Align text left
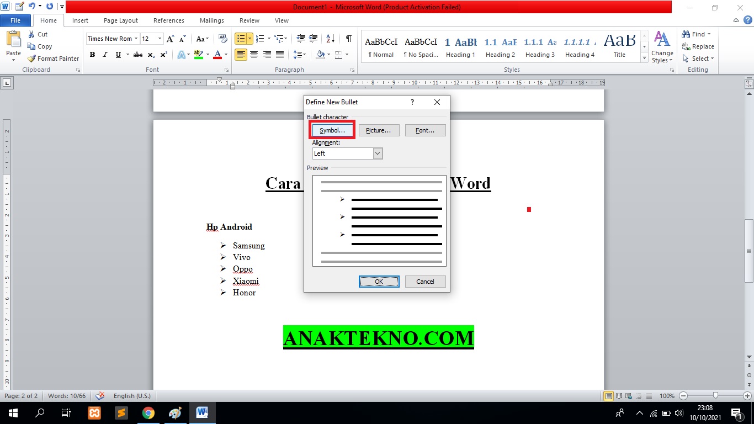The image size is (754, 424). tap(241, 55)
